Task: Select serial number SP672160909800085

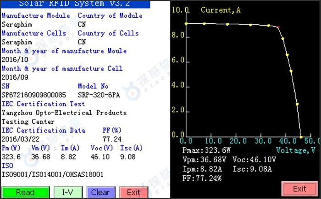Action: pyautogui.click(x=34, y=95)
